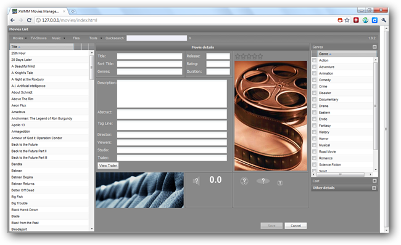Screen dimensions: 401x245
Task: Click the browser reload icon
Action: pyautogui.click(x=29, y=20)
